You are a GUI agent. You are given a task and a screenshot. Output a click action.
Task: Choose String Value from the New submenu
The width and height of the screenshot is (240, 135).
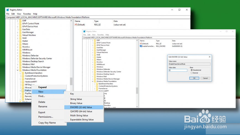pyautogui.click(x=84, y=99)
